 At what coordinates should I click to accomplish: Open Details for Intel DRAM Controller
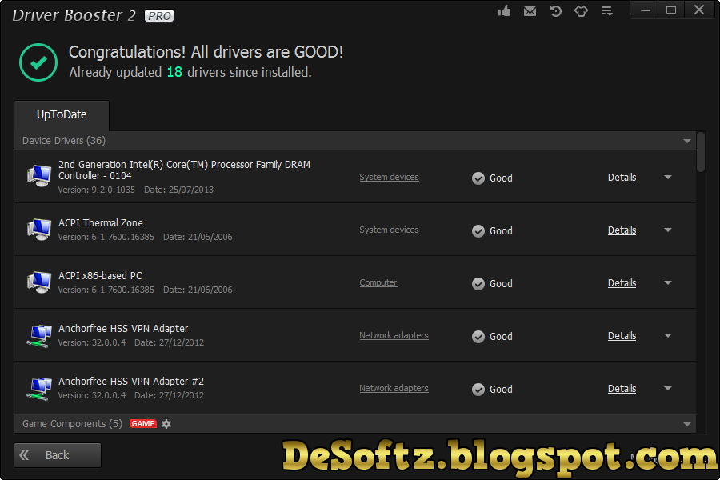622,178
